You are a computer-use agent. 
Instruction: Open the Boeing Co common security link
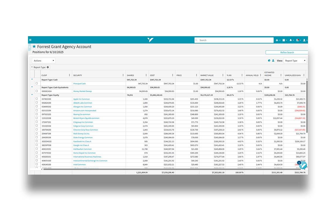[x=82, y=114]
